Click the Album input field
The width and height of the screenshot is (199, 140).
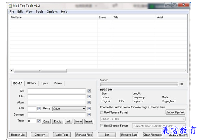click(56, 102)
